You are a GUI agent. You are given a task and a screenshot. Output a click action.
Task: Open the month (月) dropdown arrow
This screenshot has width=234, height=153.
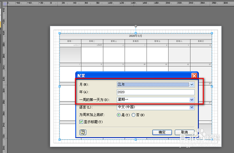[x=192, y=85]
